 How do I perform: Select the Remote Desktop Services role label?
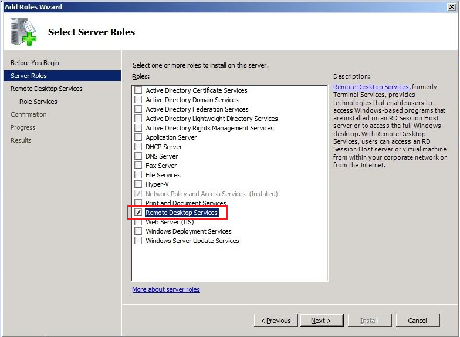182,213
